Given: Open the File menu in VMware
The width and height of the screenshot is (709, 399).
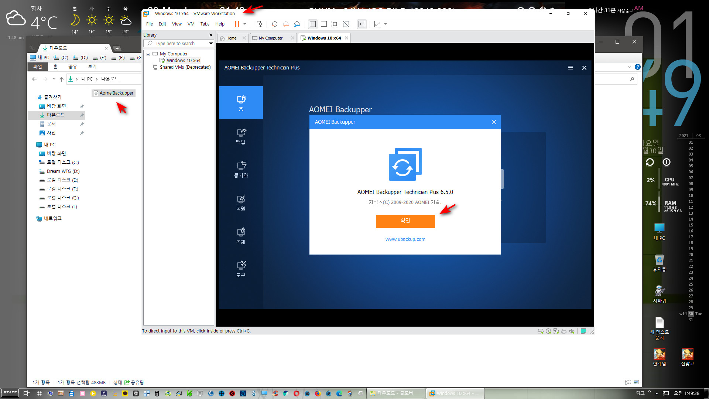Looking at the screenshot, I should pos(150,24).
